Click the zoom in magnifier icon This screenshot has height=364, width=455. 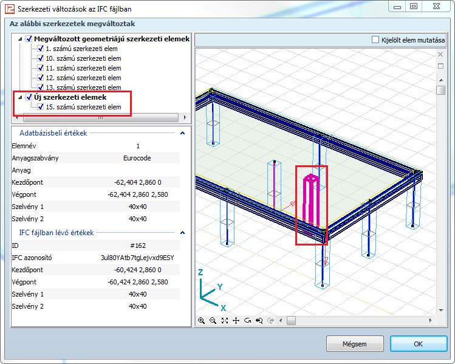click(202, 320)
